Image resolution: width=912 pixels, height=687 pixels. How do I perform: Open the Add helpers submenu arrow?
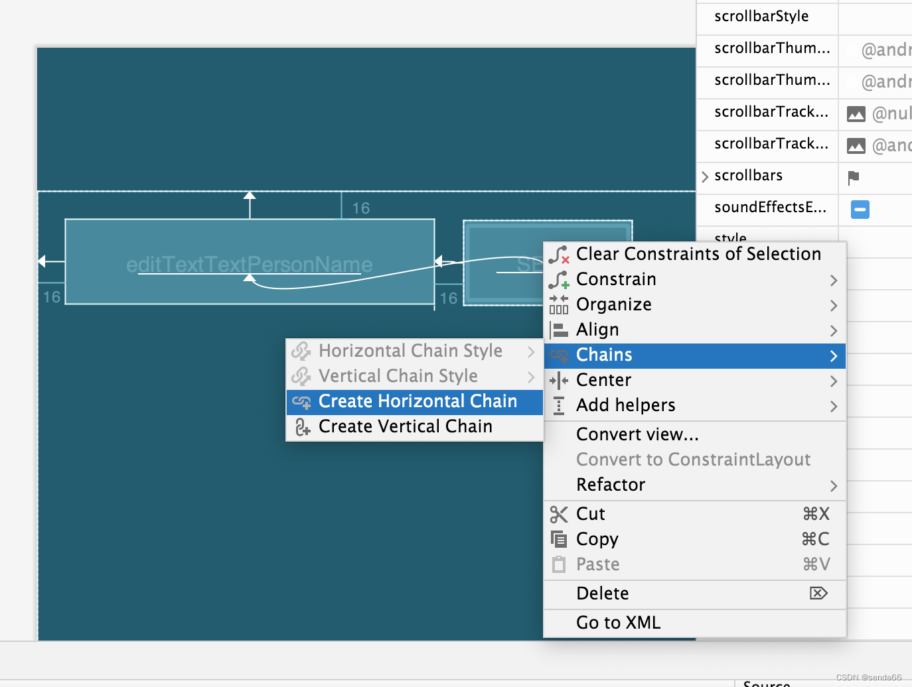(x=834, y=406)
